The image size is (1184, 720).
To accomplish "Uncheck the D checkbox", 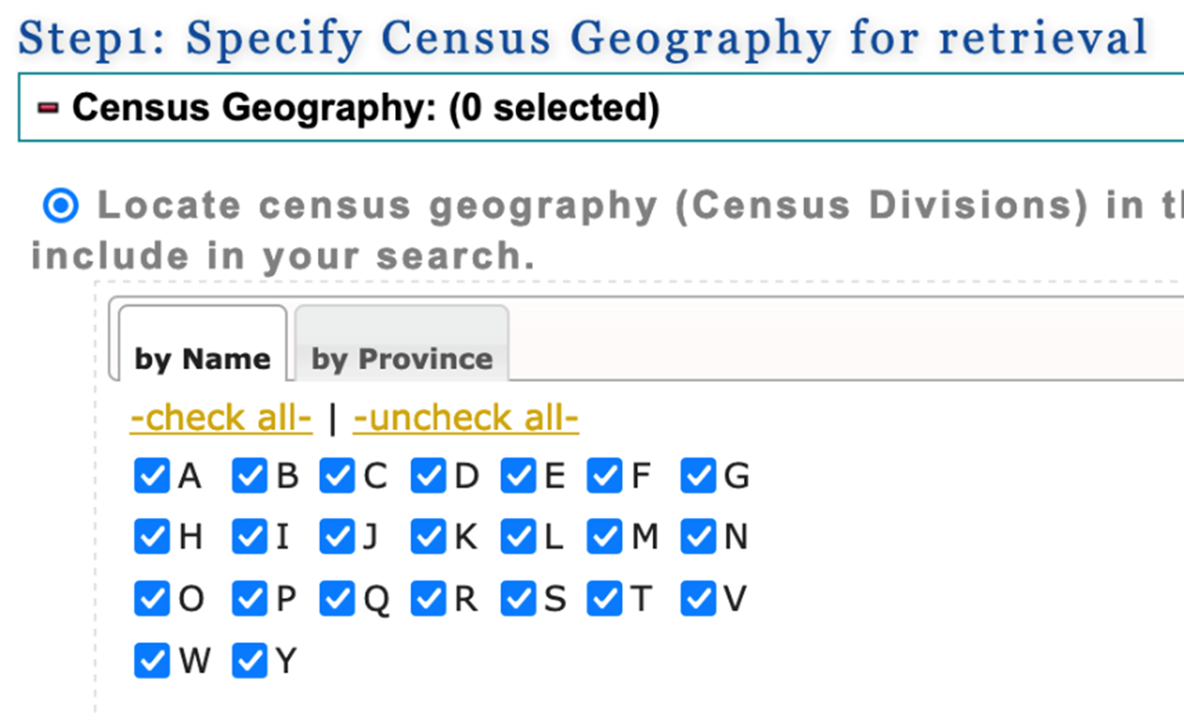I will click(429, 476).
